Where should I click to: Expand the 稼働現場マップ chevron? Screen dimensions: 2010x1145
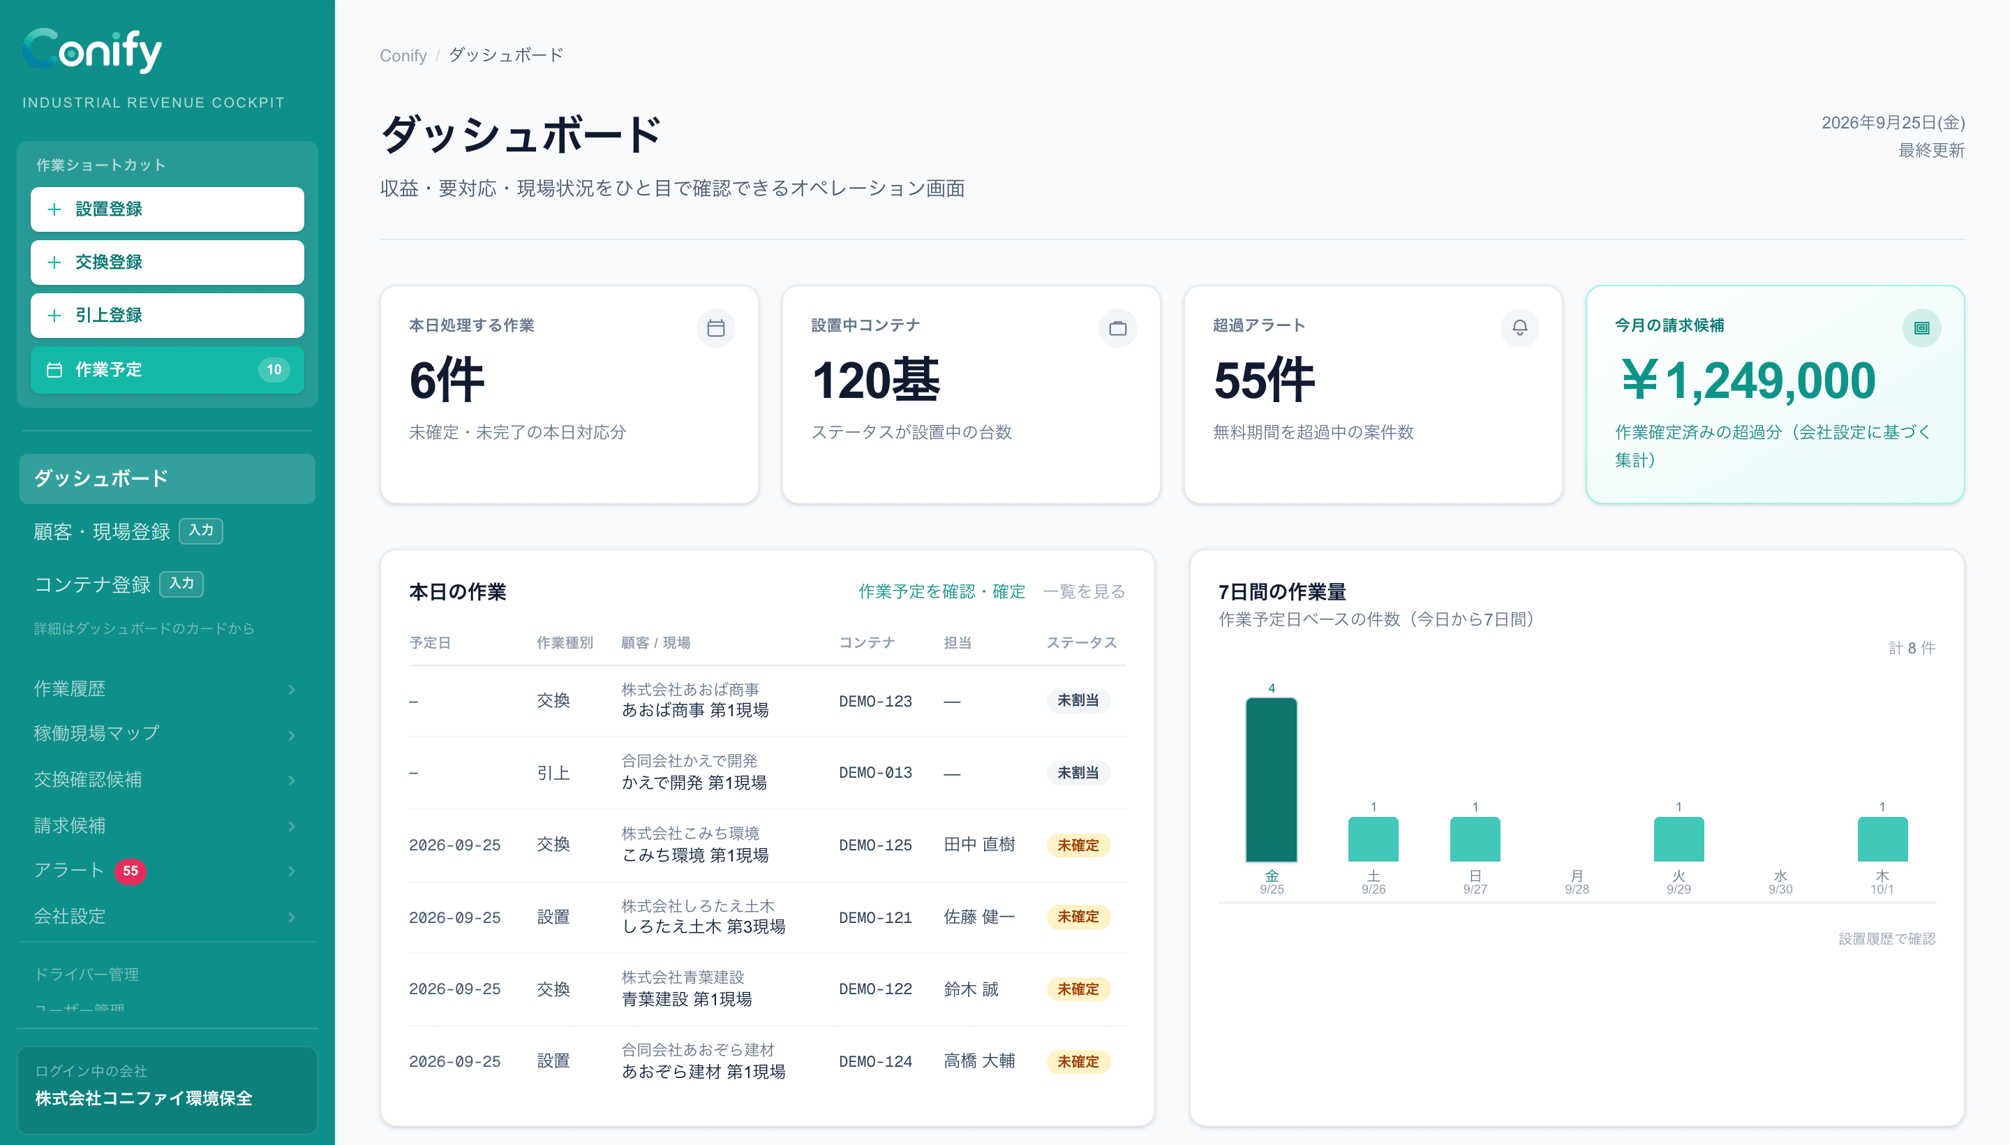(292, 734)
